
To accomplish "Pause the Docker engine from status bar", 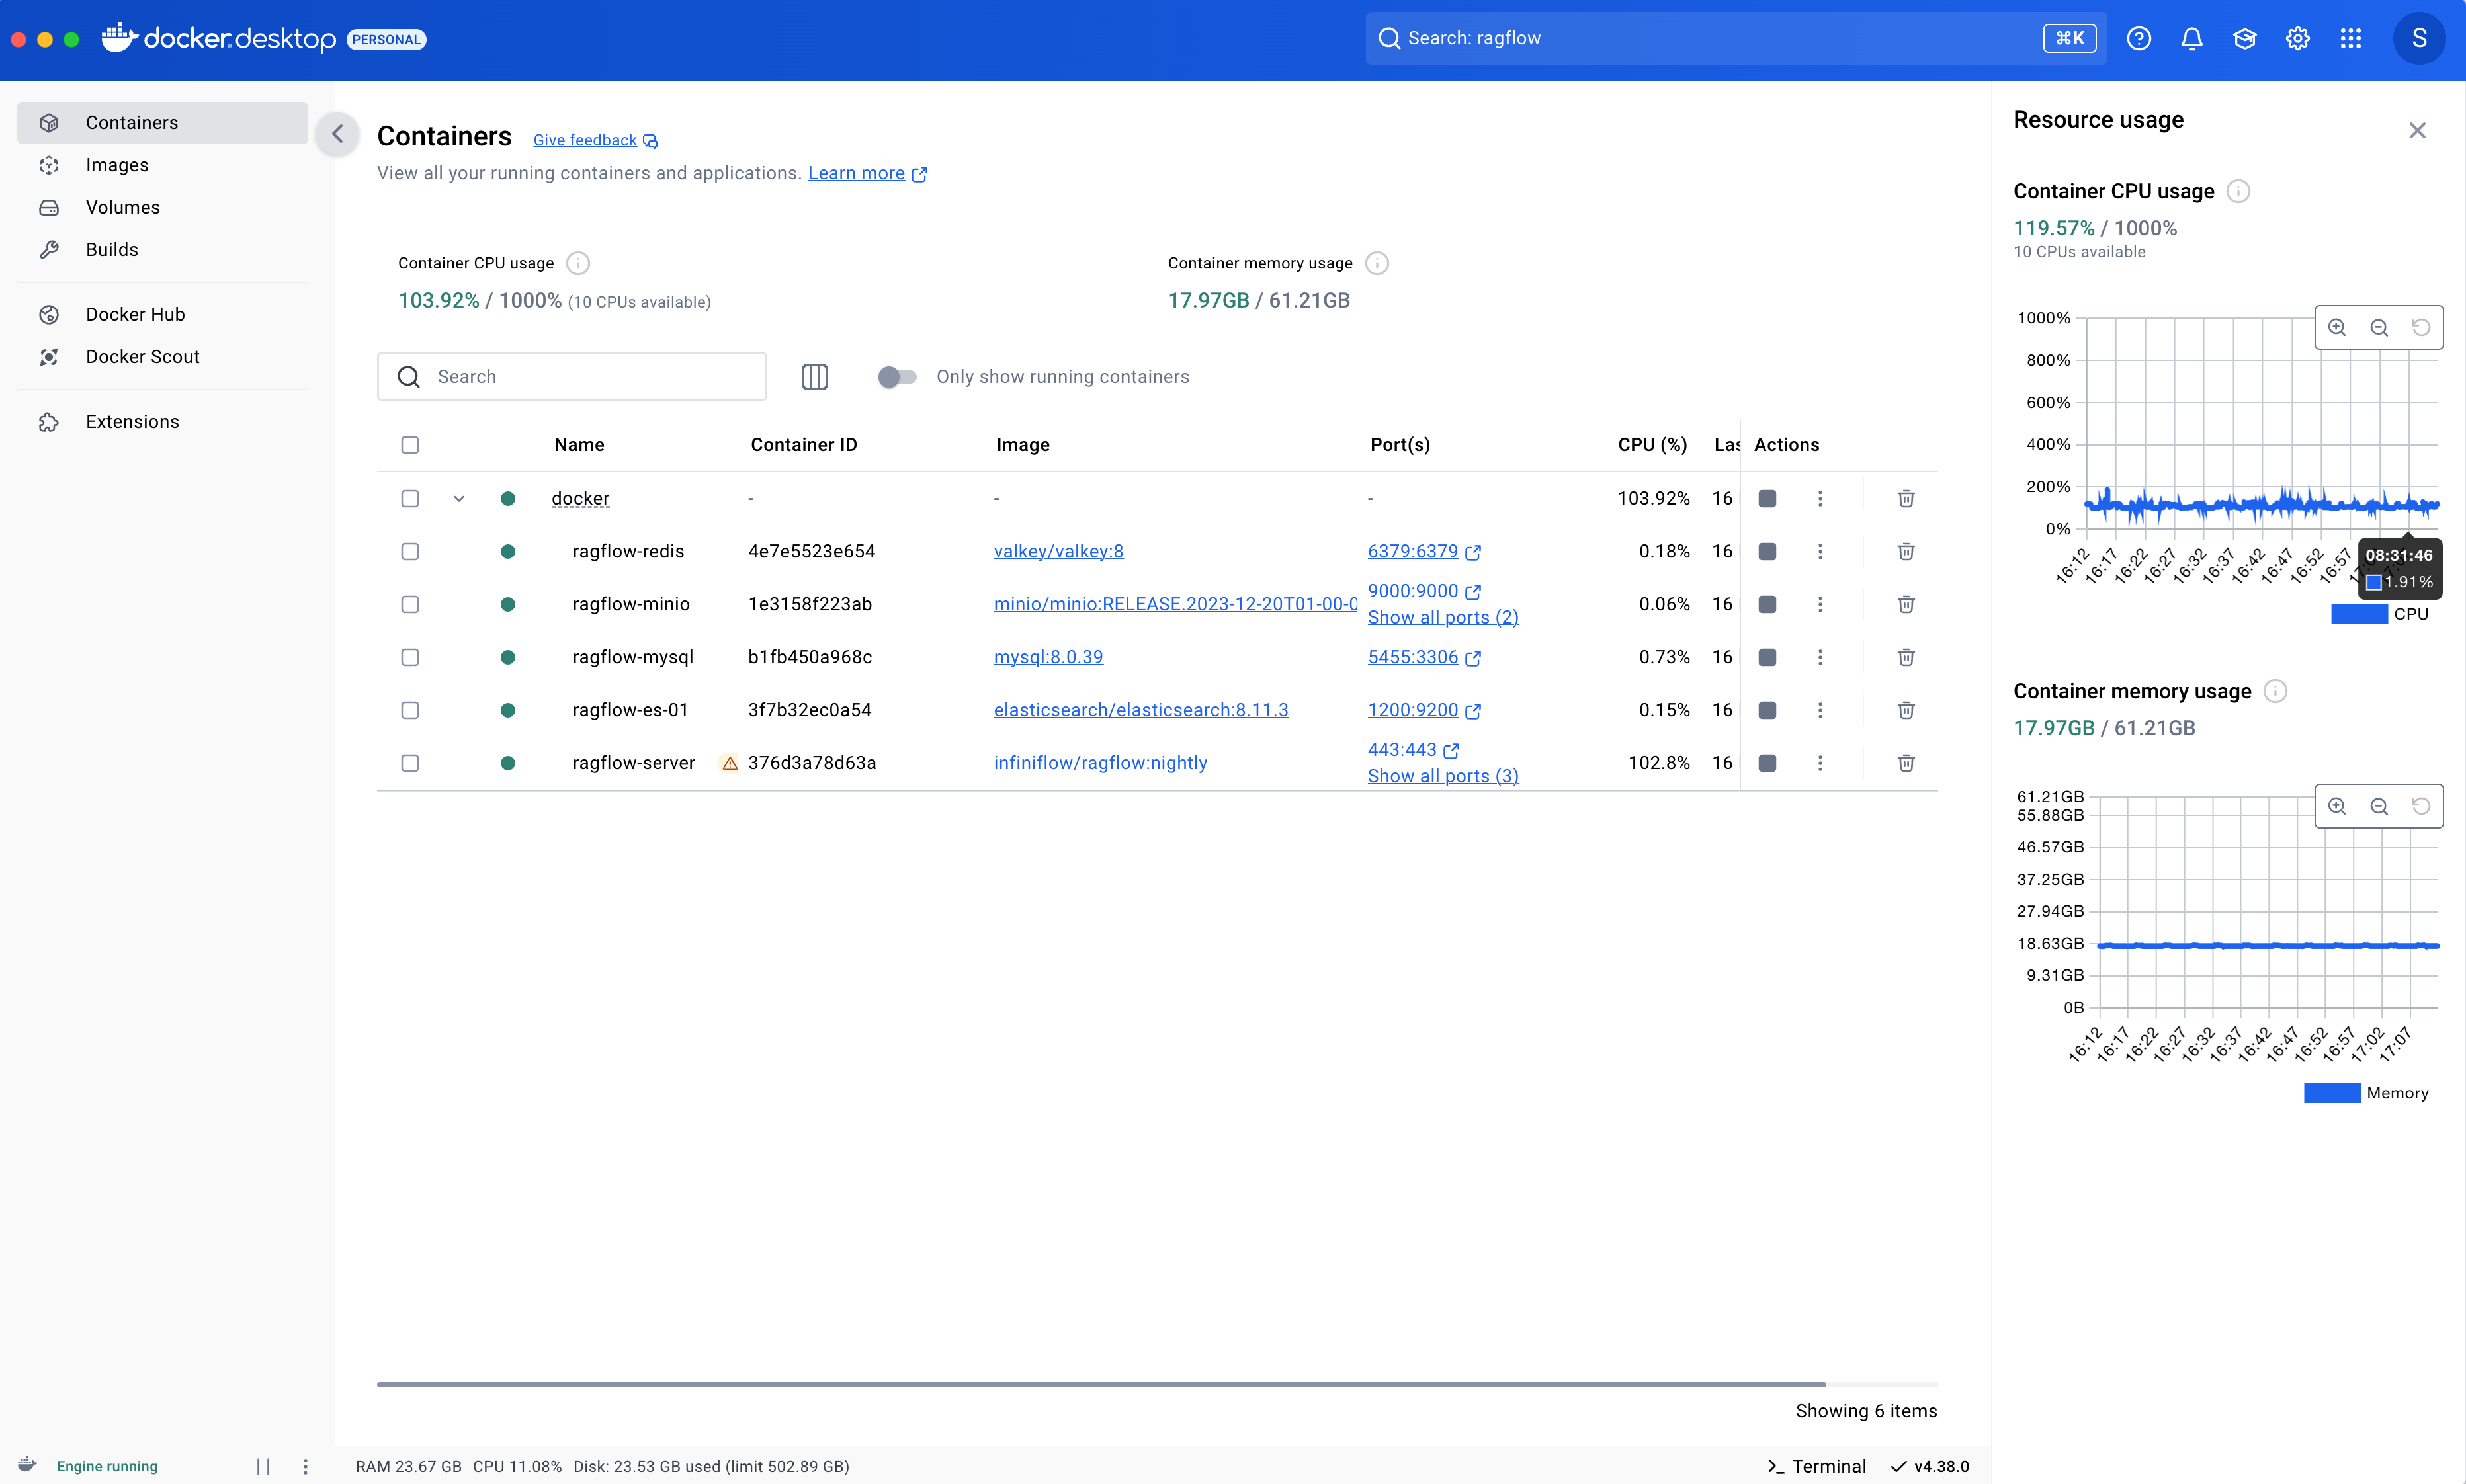I will coord(263,1466).
